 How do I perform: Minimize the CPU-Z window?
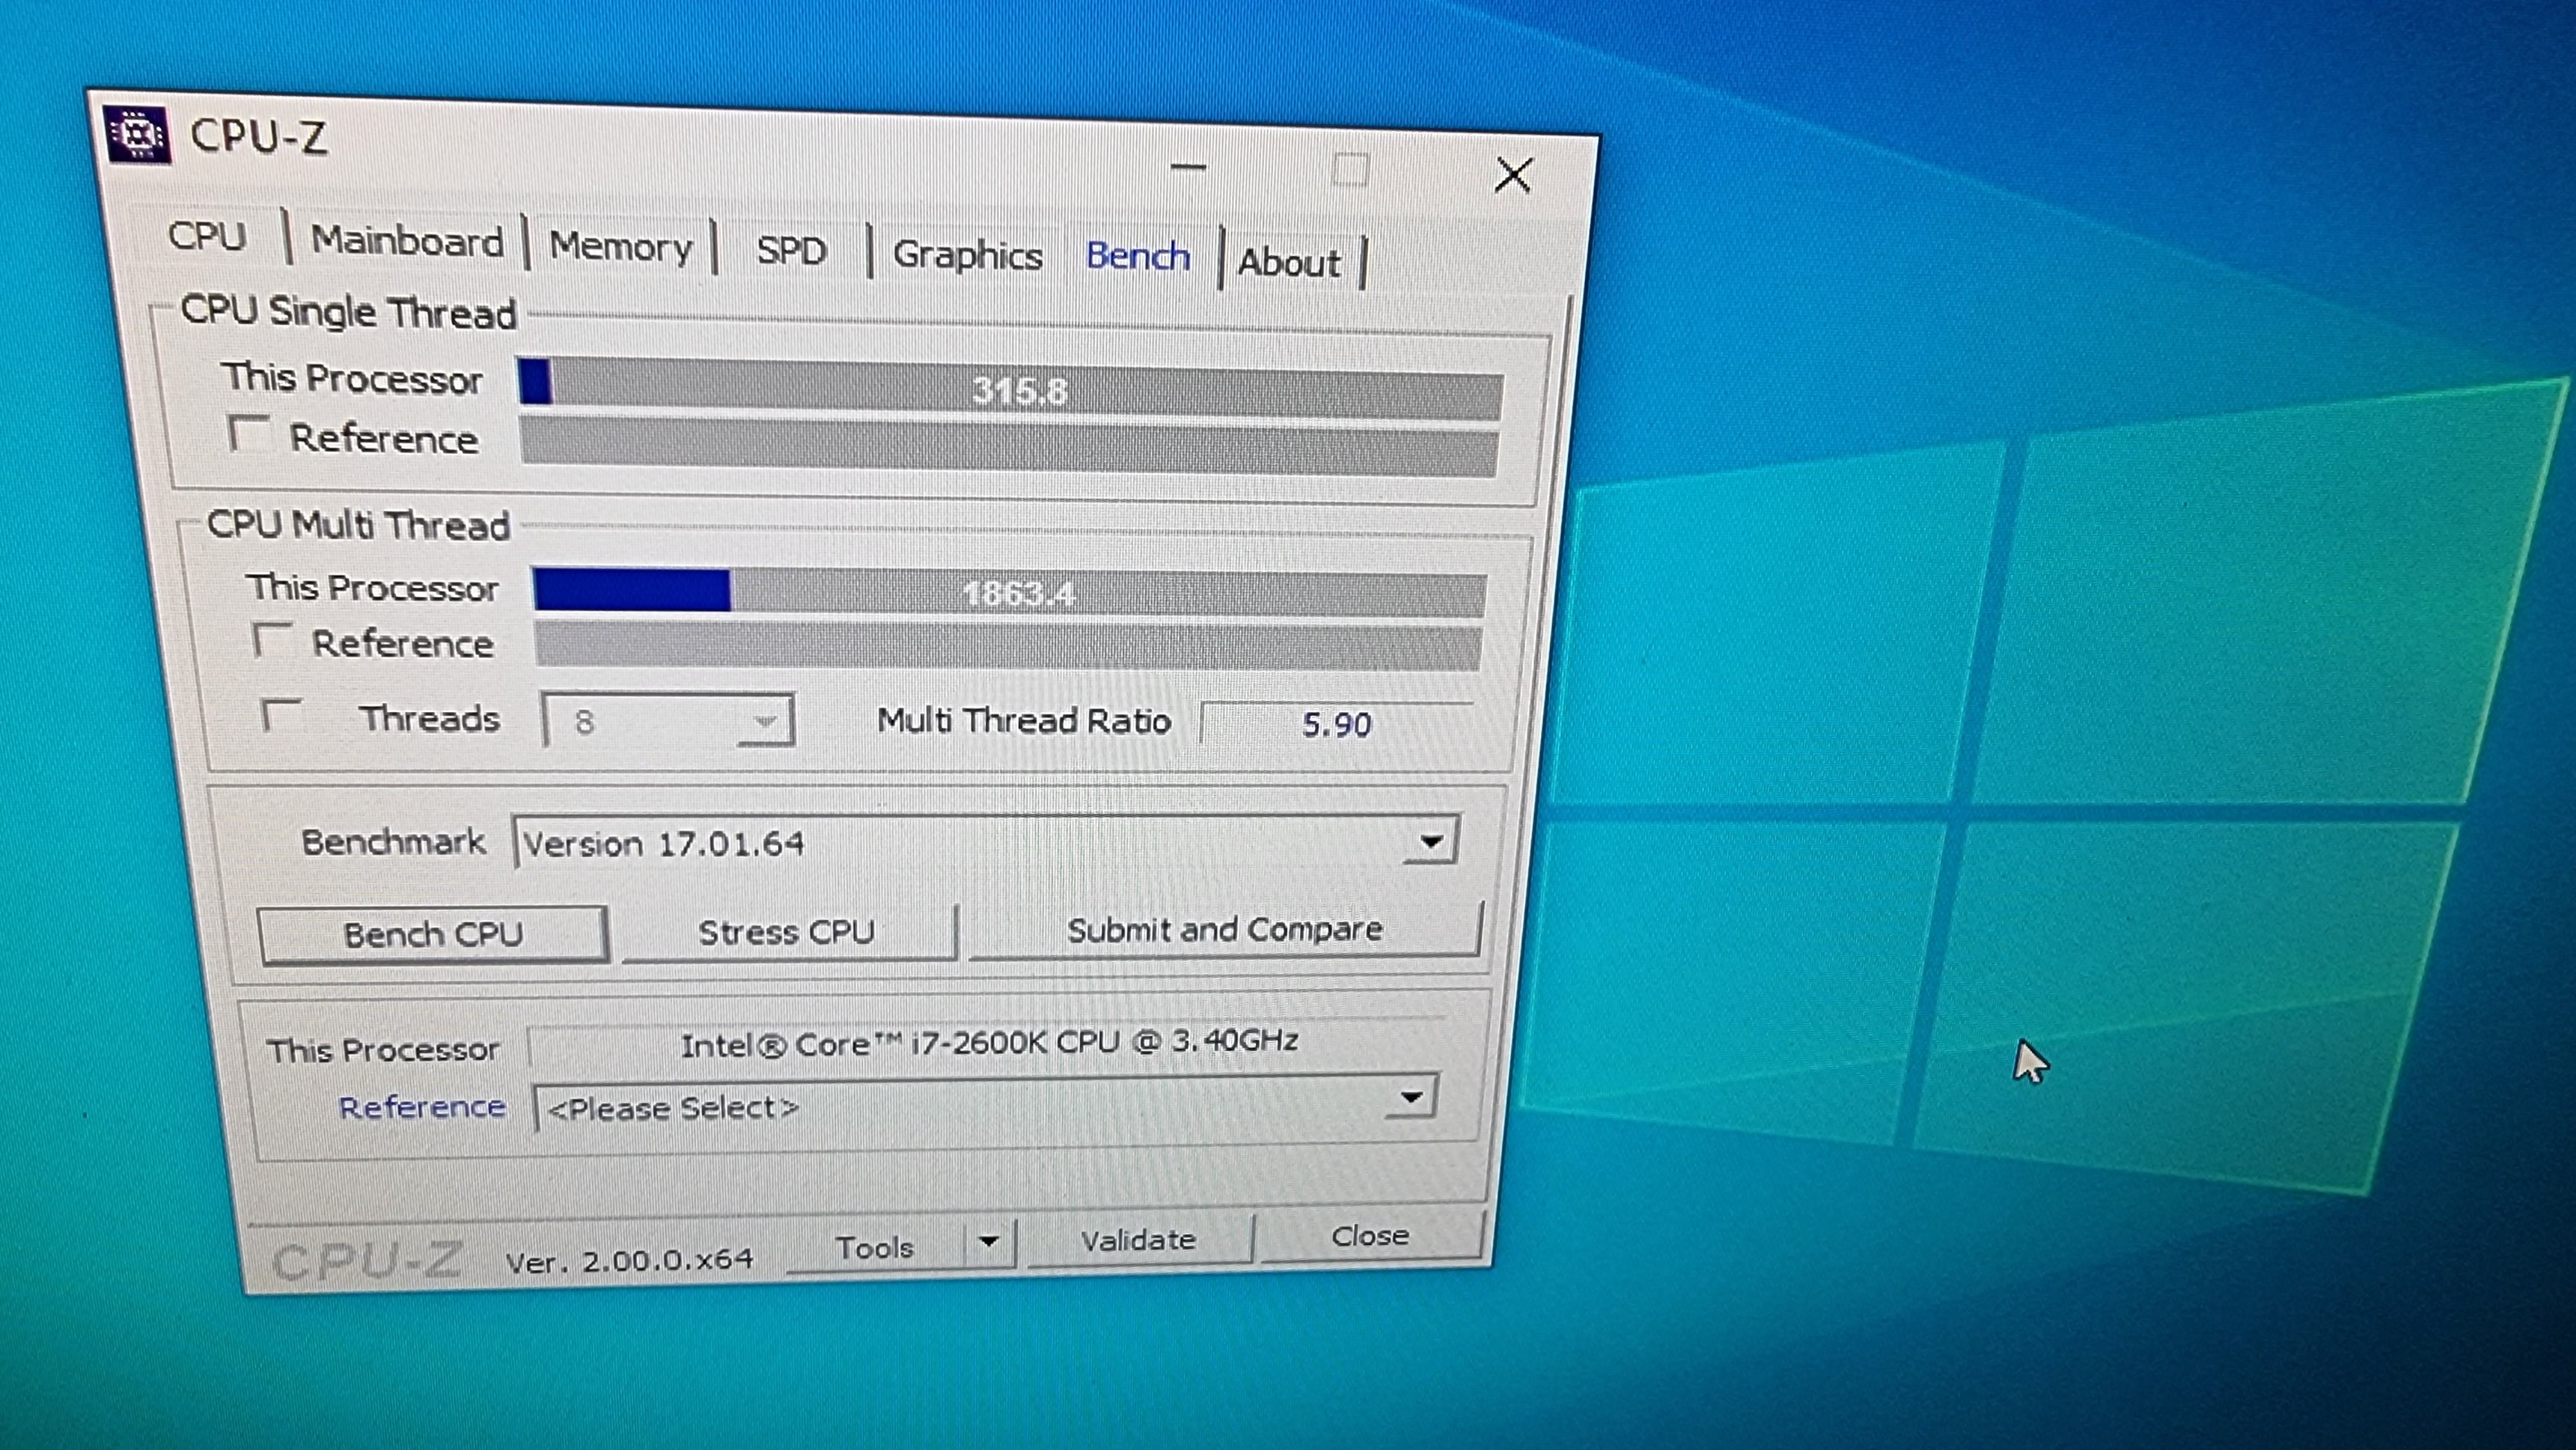[x=1188, y=167]
